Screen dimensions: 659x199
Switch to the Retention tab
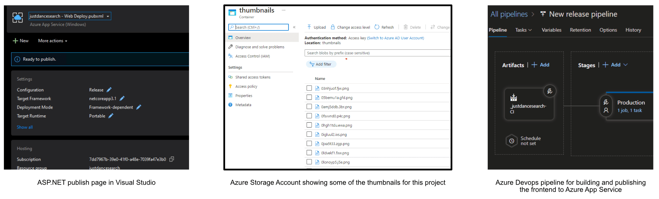click(580, 30)
